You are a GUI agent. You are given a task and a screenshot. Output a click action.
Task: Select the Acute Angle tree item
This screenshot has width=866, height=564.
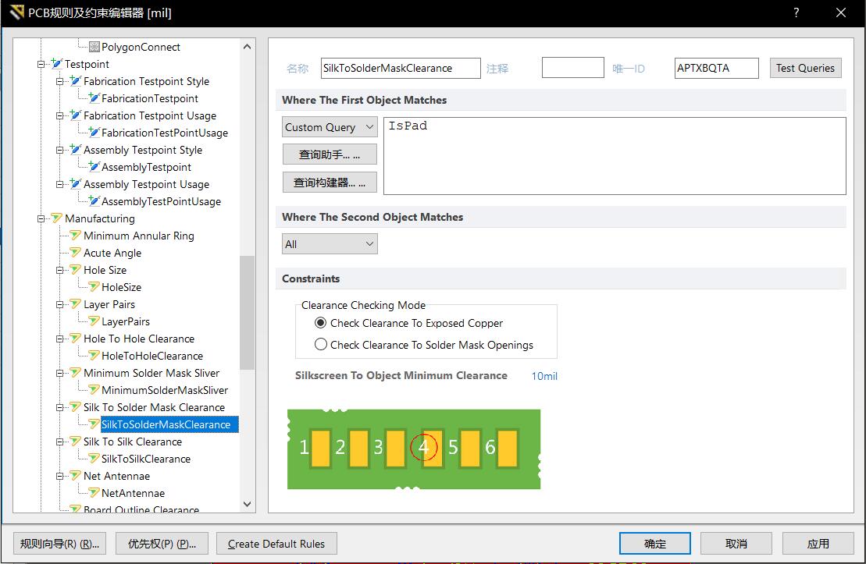coord(112,253)
